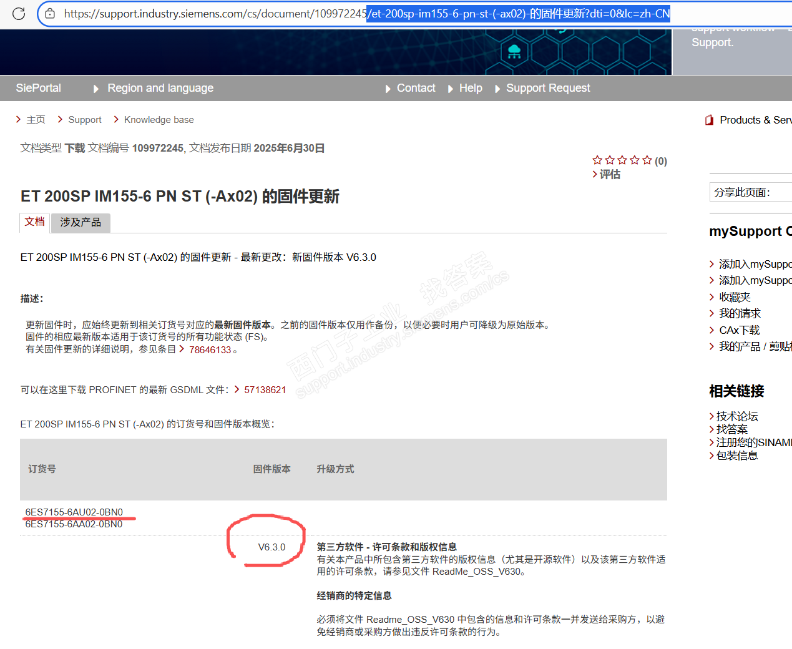Viewport: 792px width, 649px height.
Task: Open the Help menu
Action: click(x=471, y=88)
